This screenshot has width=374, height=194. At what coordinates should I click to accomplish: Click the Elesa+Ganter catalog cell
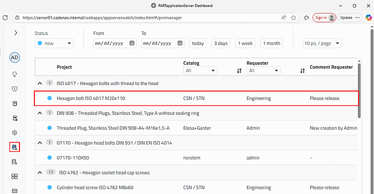tap(197, 128)
